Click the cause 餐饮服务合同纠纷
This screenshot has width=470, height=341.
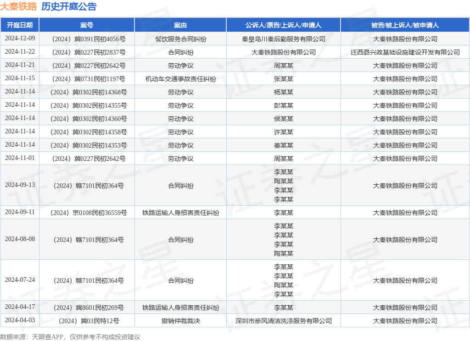tap(180, 39)
